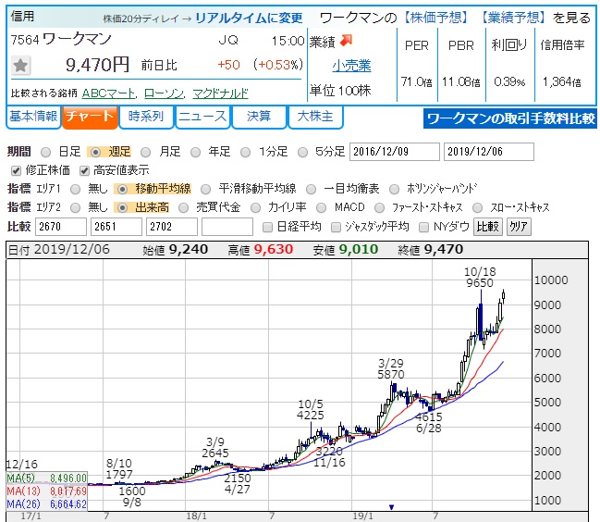Click the start date field 2016/12/09
The image size is (600, 522).
point(395,152)
